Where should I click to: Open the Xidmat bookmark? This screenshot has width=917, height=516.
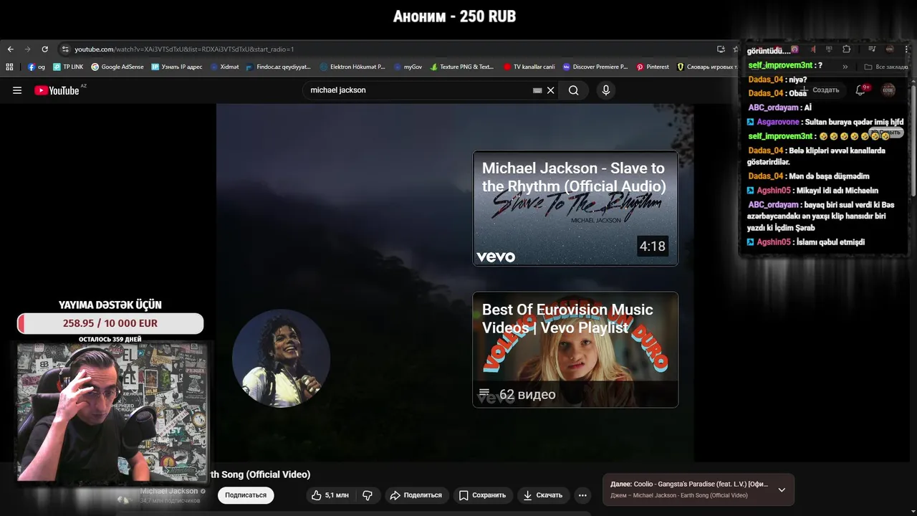coord(225,67)
